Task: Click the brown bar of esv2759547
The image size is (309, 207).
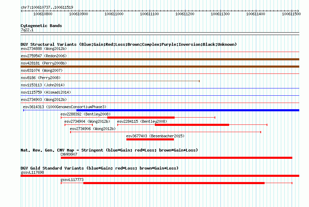Action: coord(160,59)
